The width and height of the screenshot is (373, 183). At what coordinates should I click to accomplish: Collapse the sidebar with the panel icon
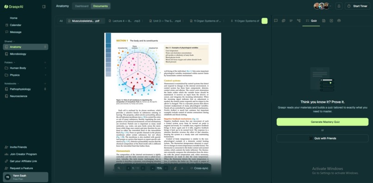tap(44, 6)
